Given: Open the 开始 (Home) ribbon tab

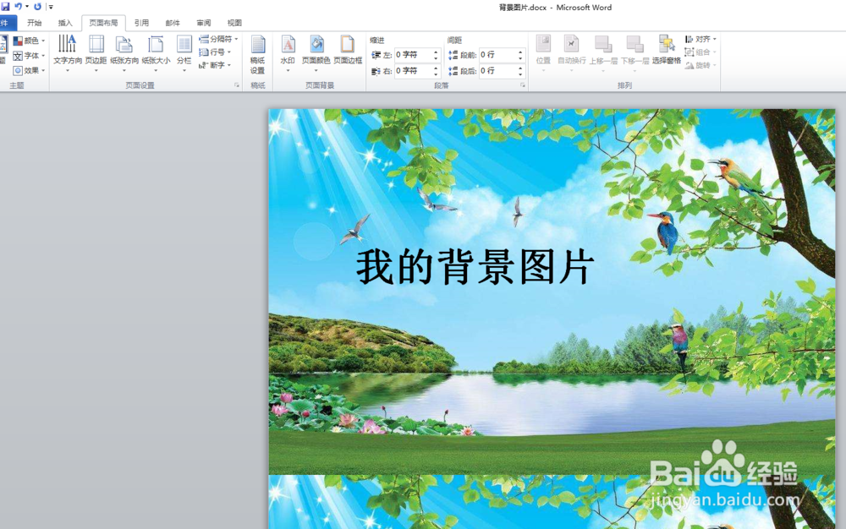Looking at the screenshot, I should click(x=35, y=23).
